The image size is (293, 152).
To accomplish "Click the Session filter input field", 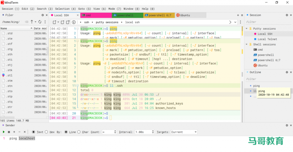I will point(269,22).
